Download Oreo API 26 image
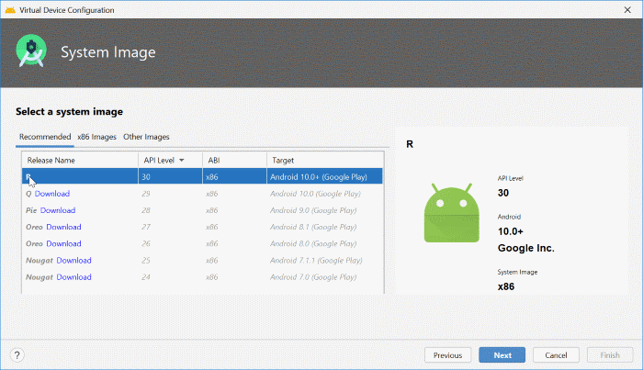The height and width of the screenshot is (370, 643). pos(63,244)
